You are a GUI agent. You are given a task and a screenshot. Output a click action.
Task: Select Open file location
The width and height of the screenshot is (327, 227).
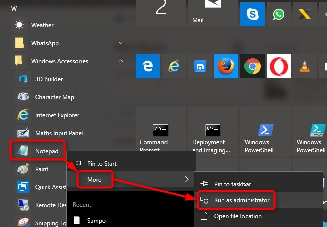coord(259,216)
